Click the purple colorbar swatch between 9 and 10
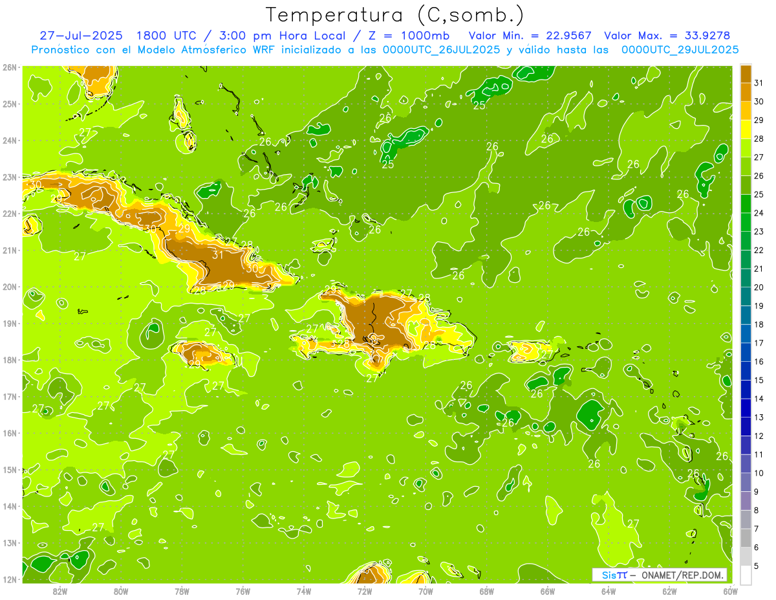Viewport: 776px width, 600px height. click(x=746, y=482)
